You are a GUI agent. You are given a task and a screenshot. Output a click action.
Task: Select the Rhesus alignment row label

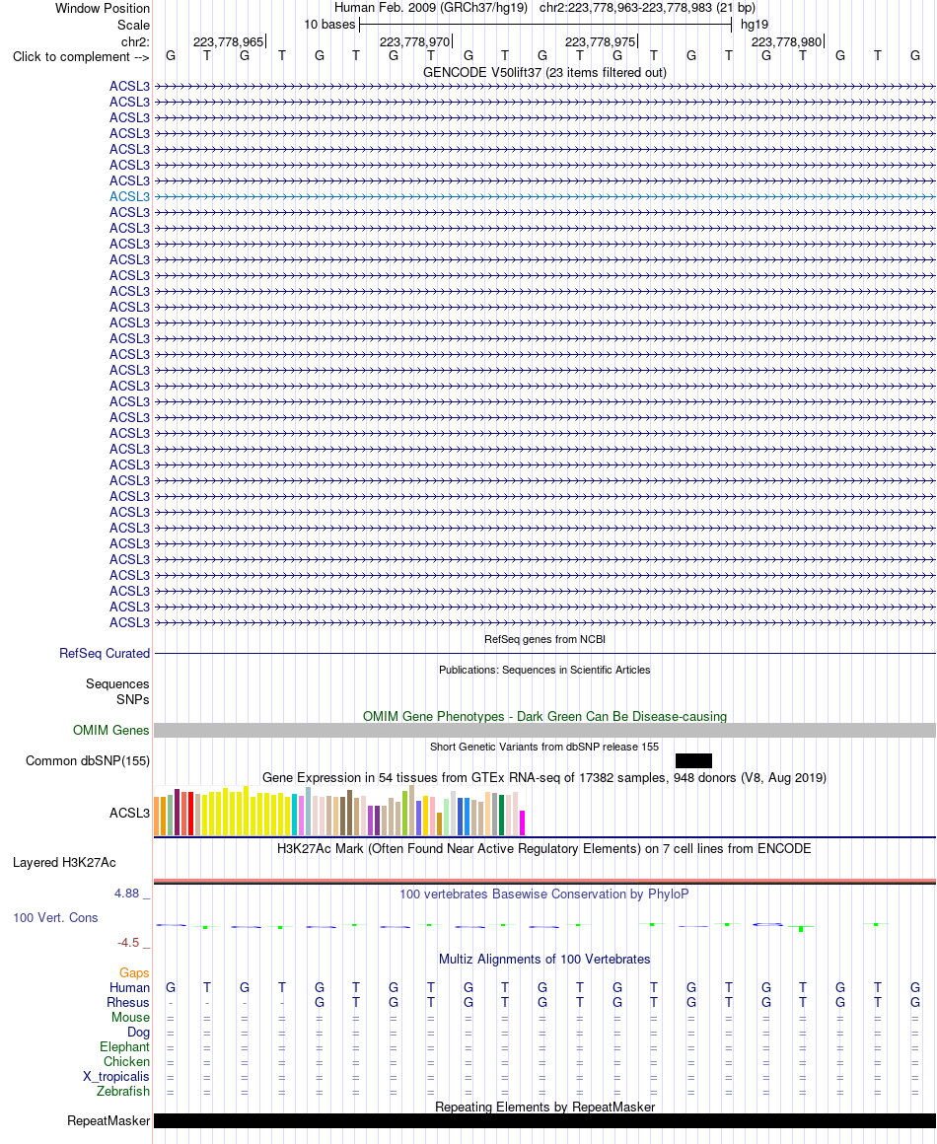(x=128, y=1002)
